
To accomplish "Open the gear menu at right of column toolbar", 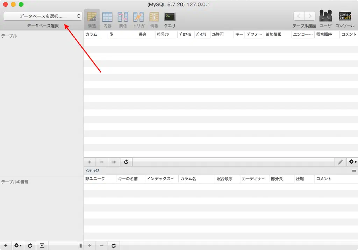I will pos(352,162).
